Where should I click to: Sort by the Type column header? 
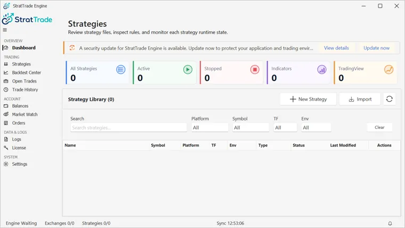[x=263, y=145]
